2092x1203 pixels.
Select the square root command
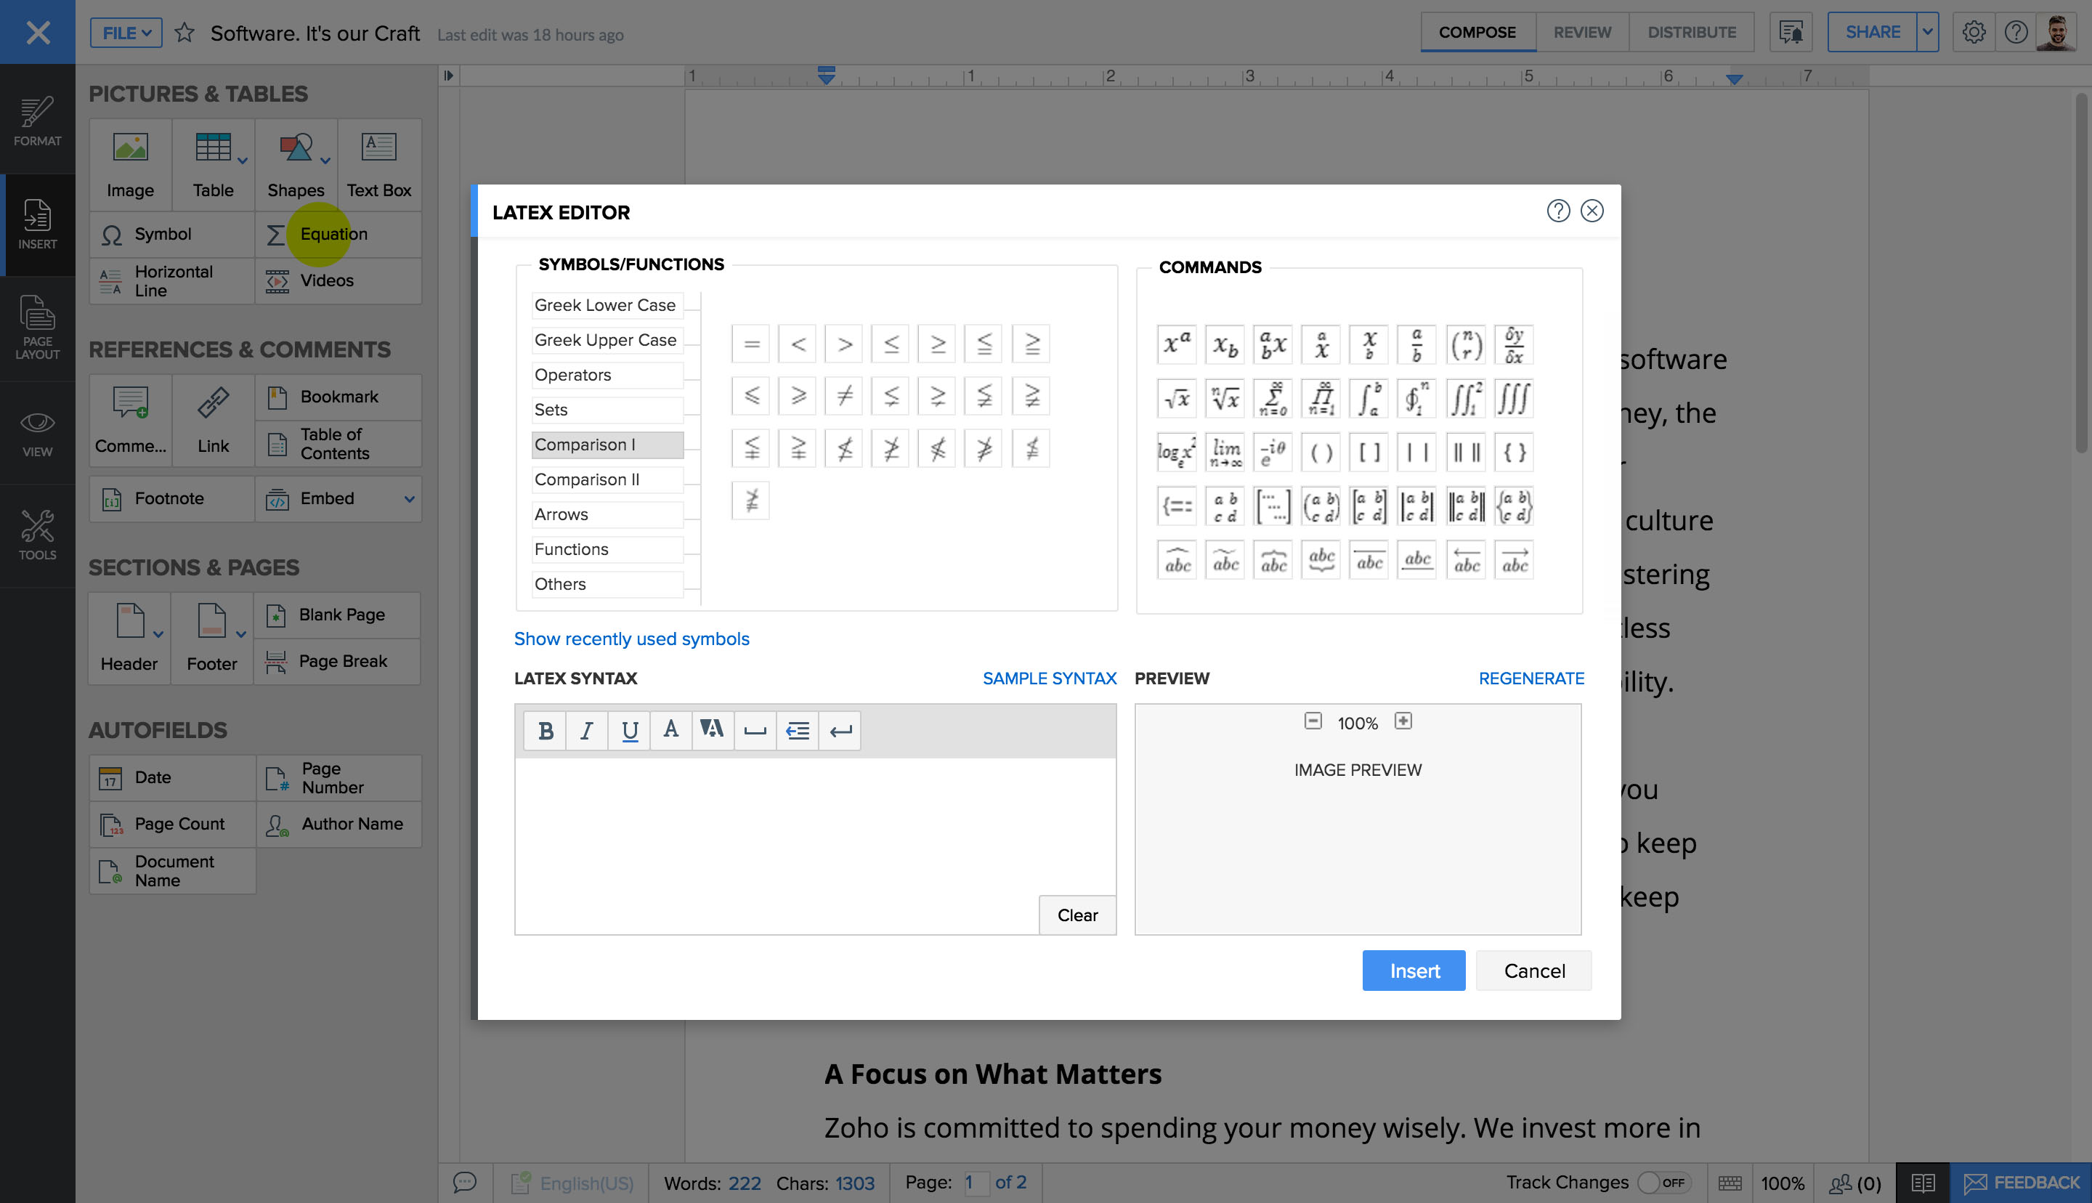(x=1176, y=398)
